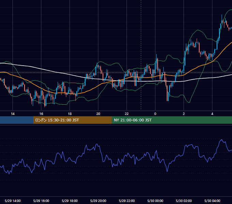Click the 5/30 00:00 date label
This screenshot has width=232, height=204.
click(155, 201)
